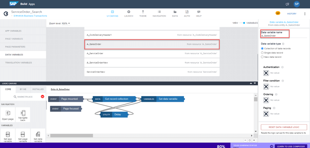Select the ServiceOrderNew data variable row
The width and height of the screenshot is (310, 148).
coord(152,72)
